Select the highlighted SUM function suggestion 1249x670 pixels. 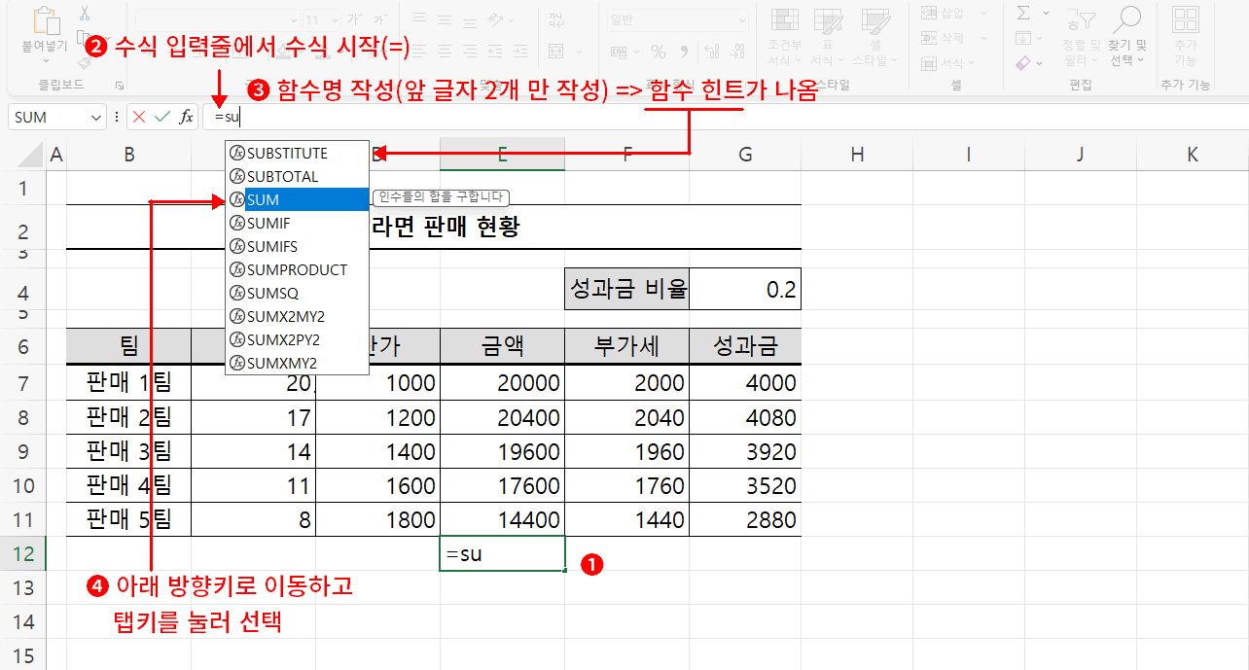click(x=297, y=199)
